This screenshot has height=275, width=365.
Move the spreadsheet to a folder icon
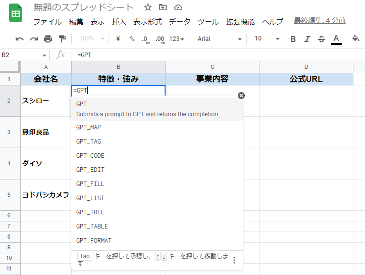tap(163, 8)
